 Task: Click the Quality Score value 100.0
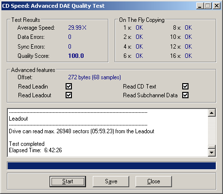point(76,56)
